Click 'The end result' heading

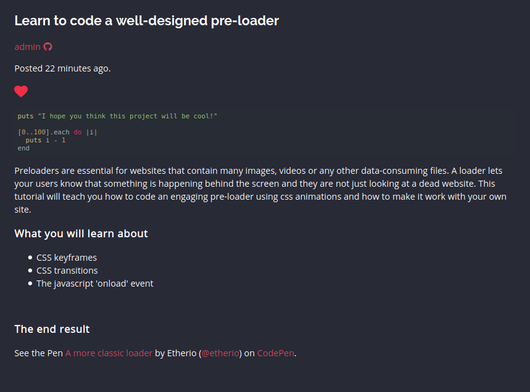point(52,329)
